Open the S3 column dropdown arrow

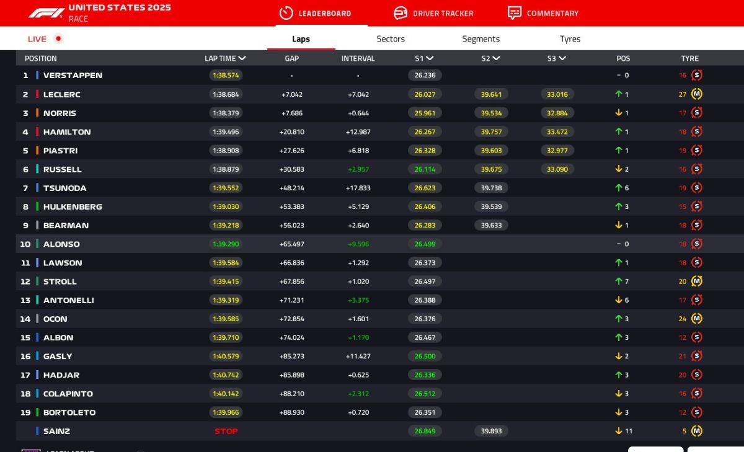(x=562, y=58)
